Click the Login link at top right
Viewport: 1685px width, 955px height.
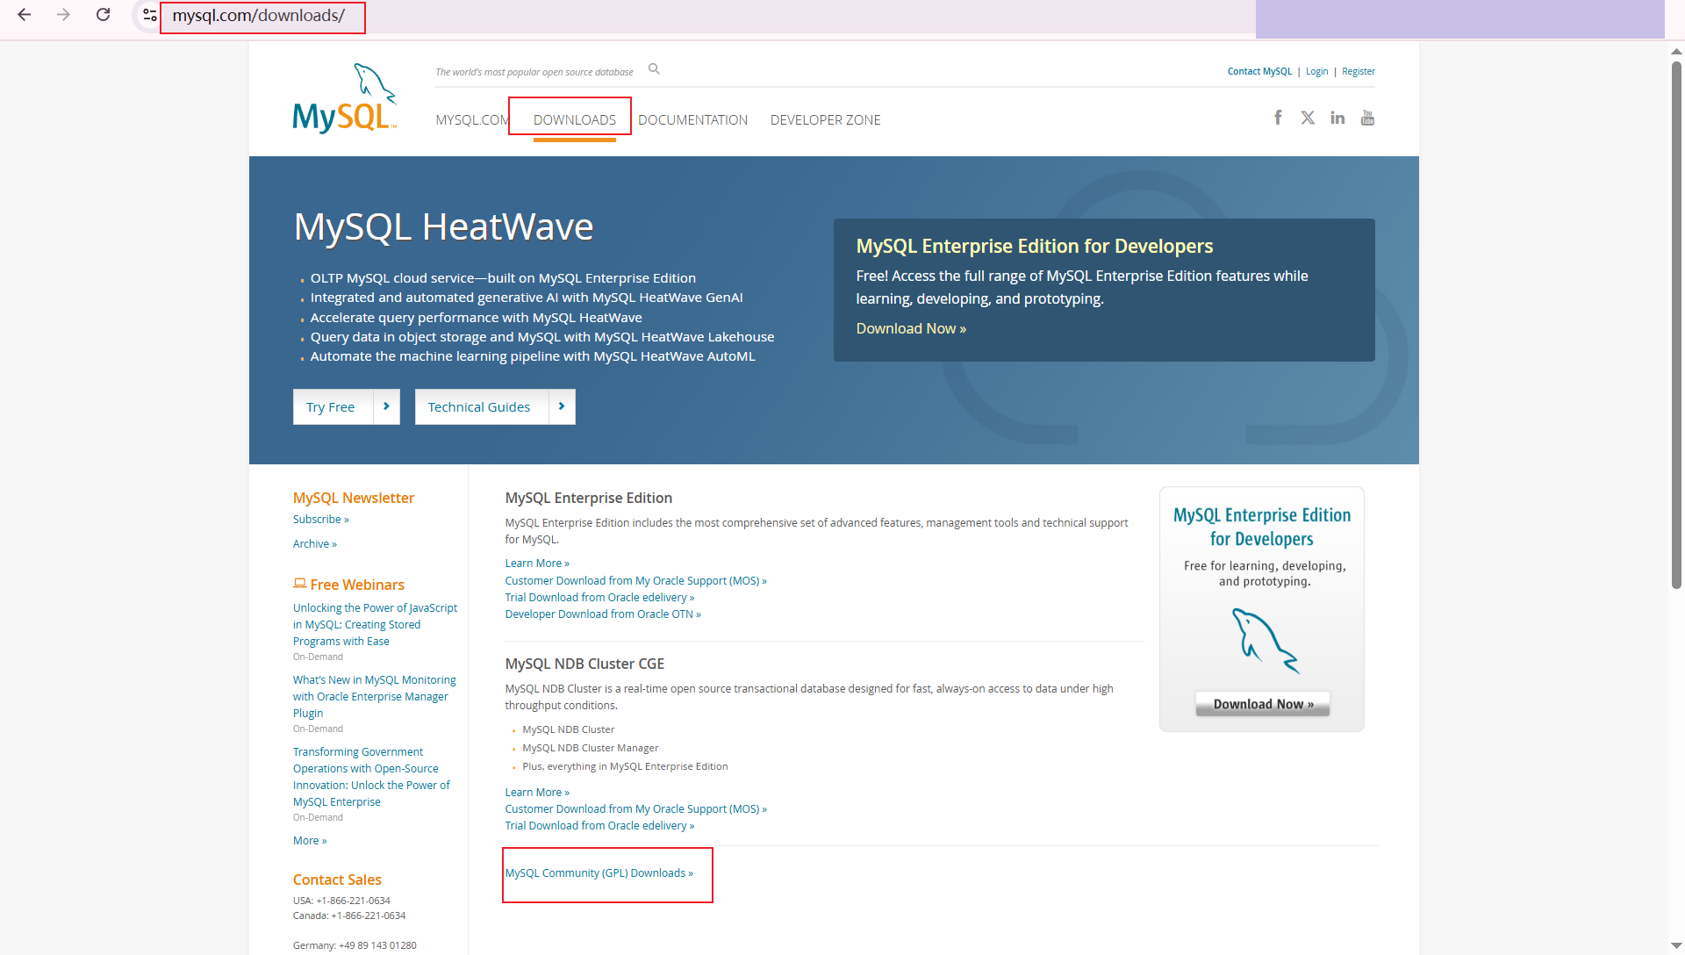1316,71
